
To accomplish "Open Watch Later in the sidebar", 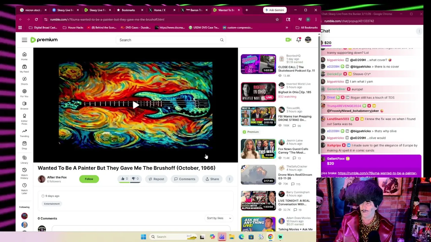I will click(24, 189).
